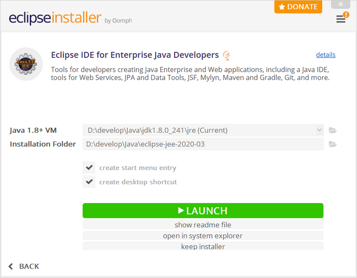
Task: Open the Java 1.8+ VM selection dropdown
Action: pyautogui.click(x=320, y=130)
